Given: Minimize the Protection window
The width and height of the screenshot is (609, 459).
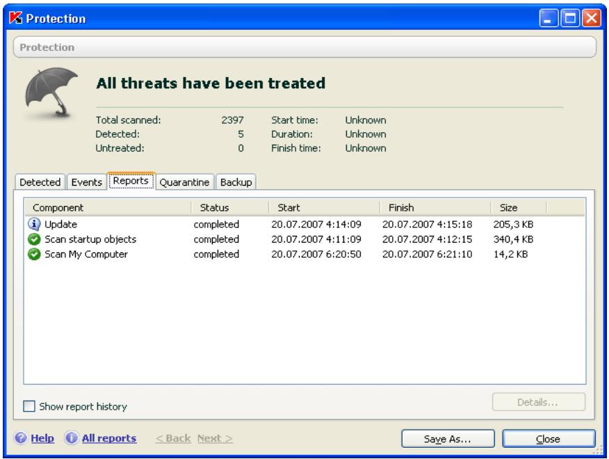Looking at the screenshot, I should 548,18.
